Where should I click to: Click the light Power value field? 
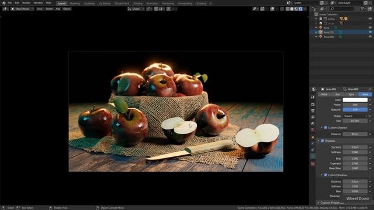[355, 105]
